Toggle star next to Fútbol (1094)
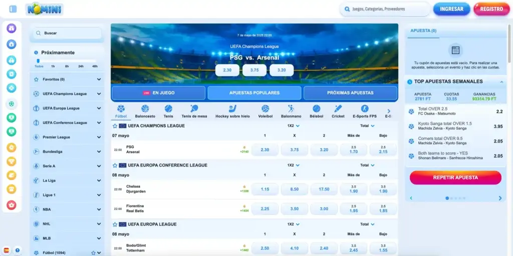The height and width of the screenshot is (256, 513). tap(93, 252)
